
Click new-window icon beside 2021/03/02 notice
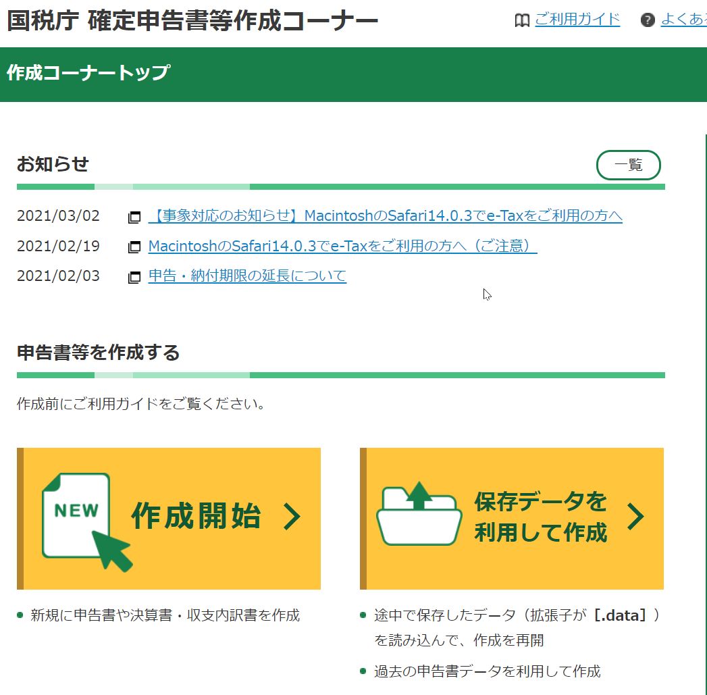[x=134, y=217]
